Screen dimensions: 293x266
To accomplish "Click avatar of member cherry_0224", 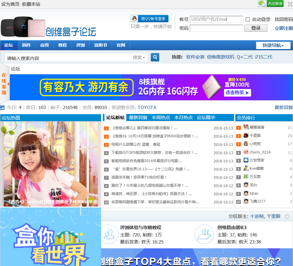I will click(x=246, y=152).
